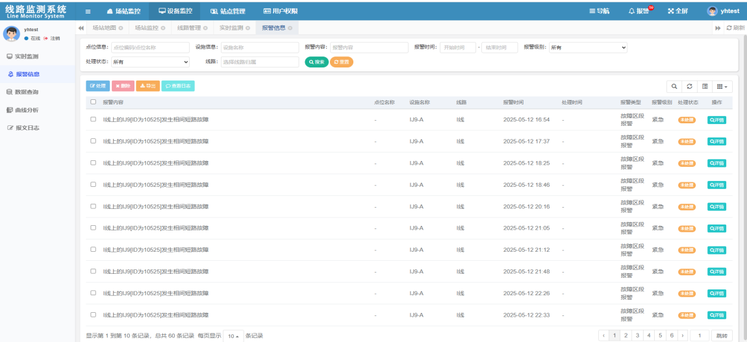Focus the 点位信息 input field
Screen dimensions: 747x342
click(x=150, y=47)
